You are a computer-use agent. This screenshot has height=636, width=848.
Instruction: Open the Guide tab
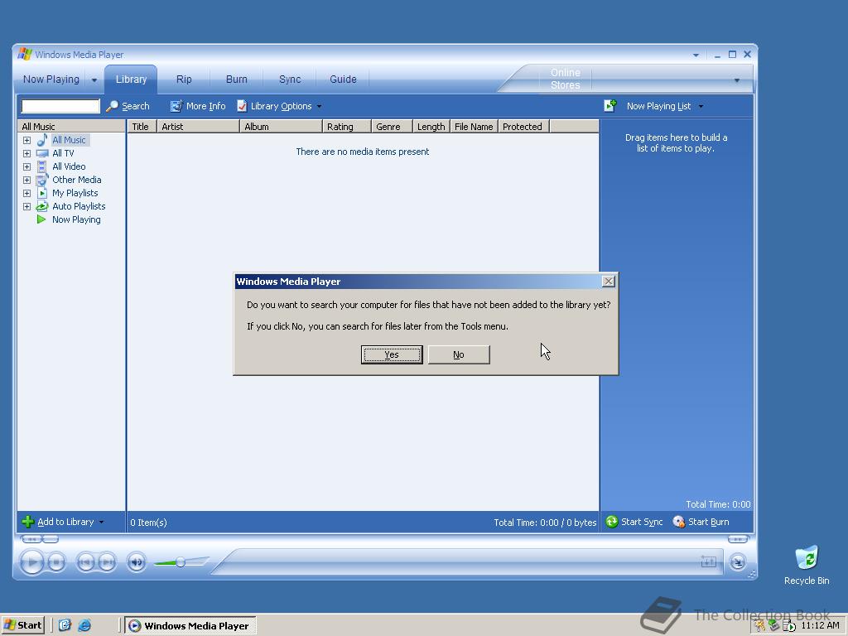tap(343, 79)
